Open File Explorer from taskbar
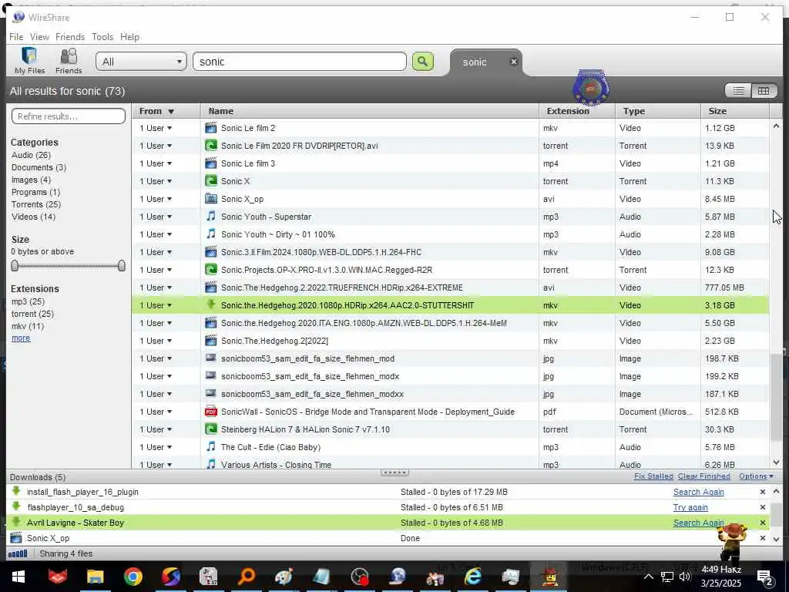The width and height of the screenshot is (789, 592). pos(95,577)
